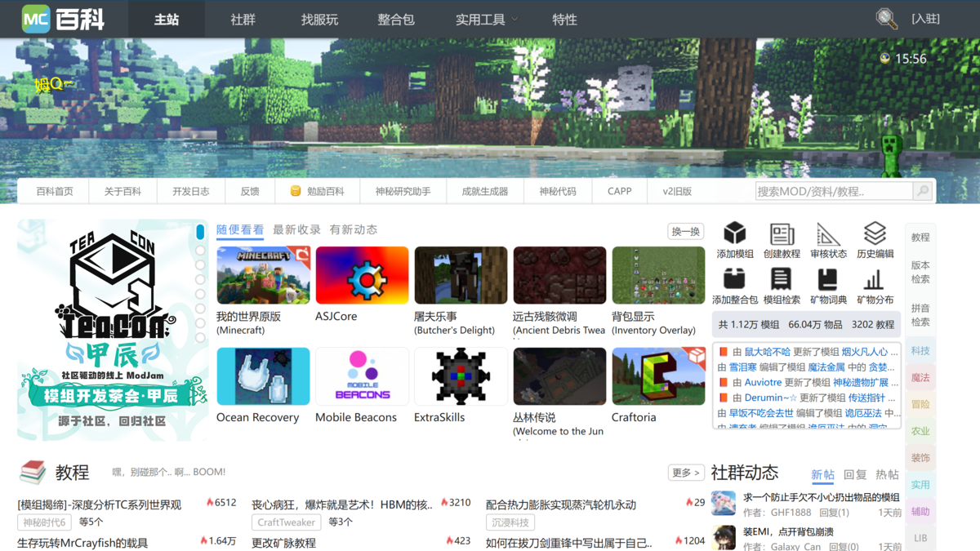
Task: Select the 辅助 category in sidebar
Action: [920, 511]
